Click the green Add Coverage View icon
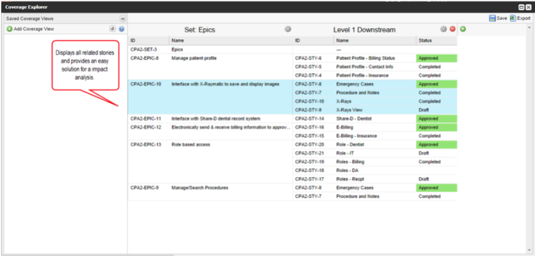The height and width of the screenshot is (256, 535). pyautogui.click(x=9, y=29)
